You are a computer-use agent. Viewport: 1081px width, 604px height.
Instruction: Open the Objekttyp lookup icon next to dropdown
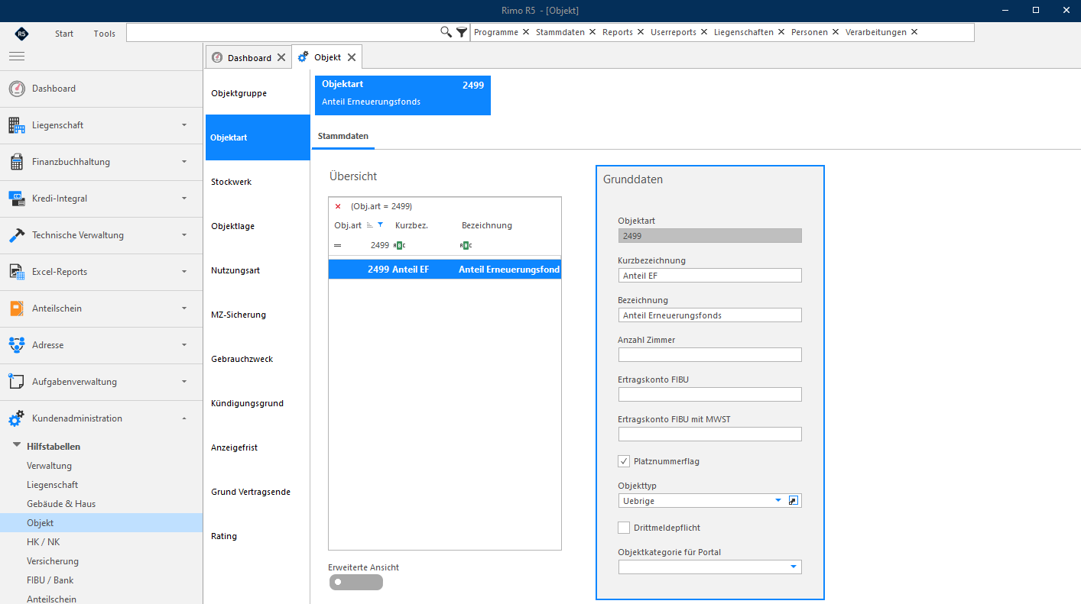pos(794,501)
